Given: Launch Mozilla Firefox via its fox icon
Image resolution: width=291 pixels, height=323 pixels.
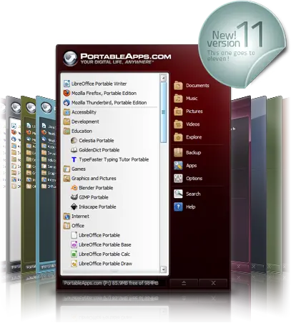Looking at the screenshot, I should (66, 93).
